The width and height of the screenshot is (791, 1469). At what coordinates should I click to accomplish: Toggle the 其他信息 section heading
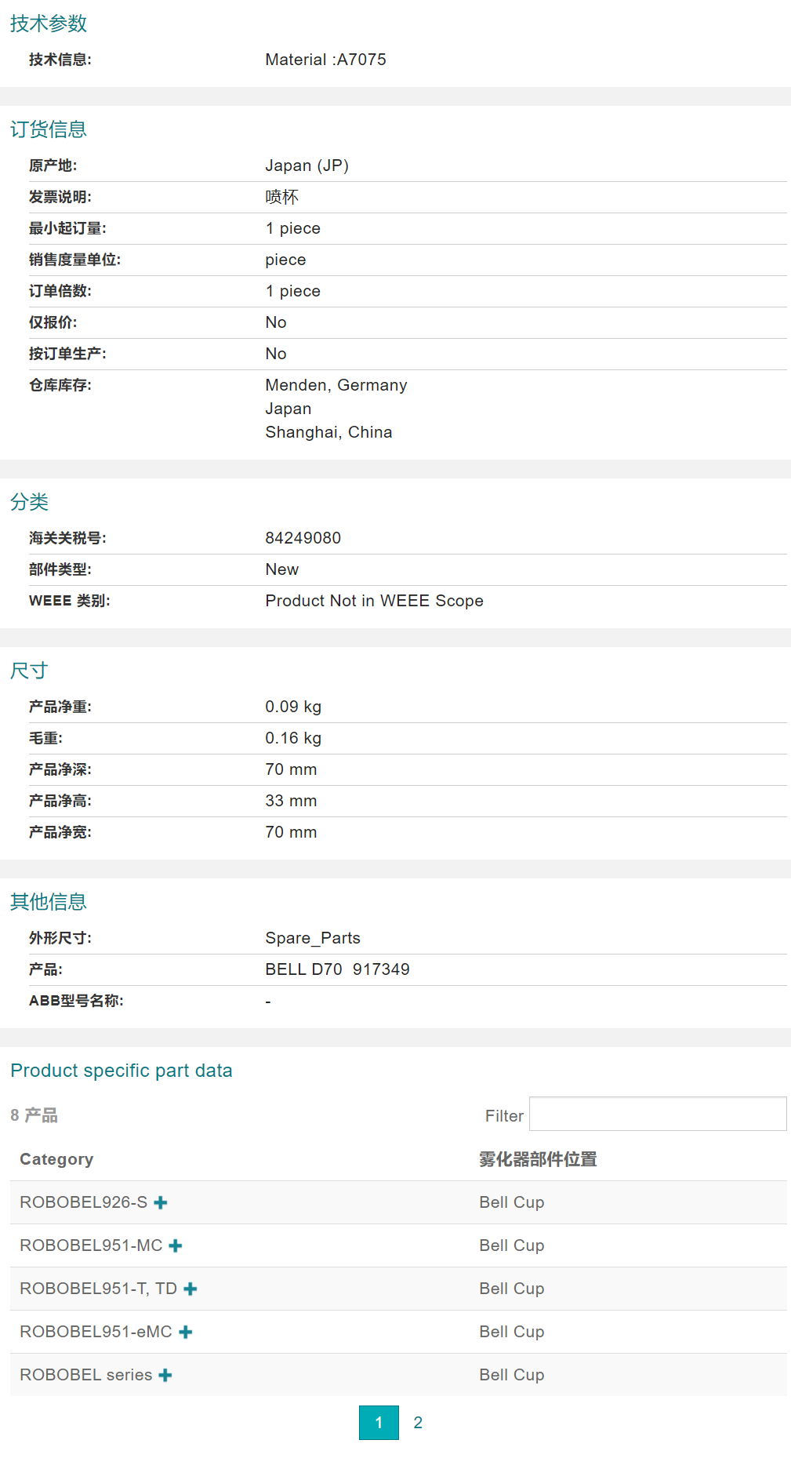[49, 902]
